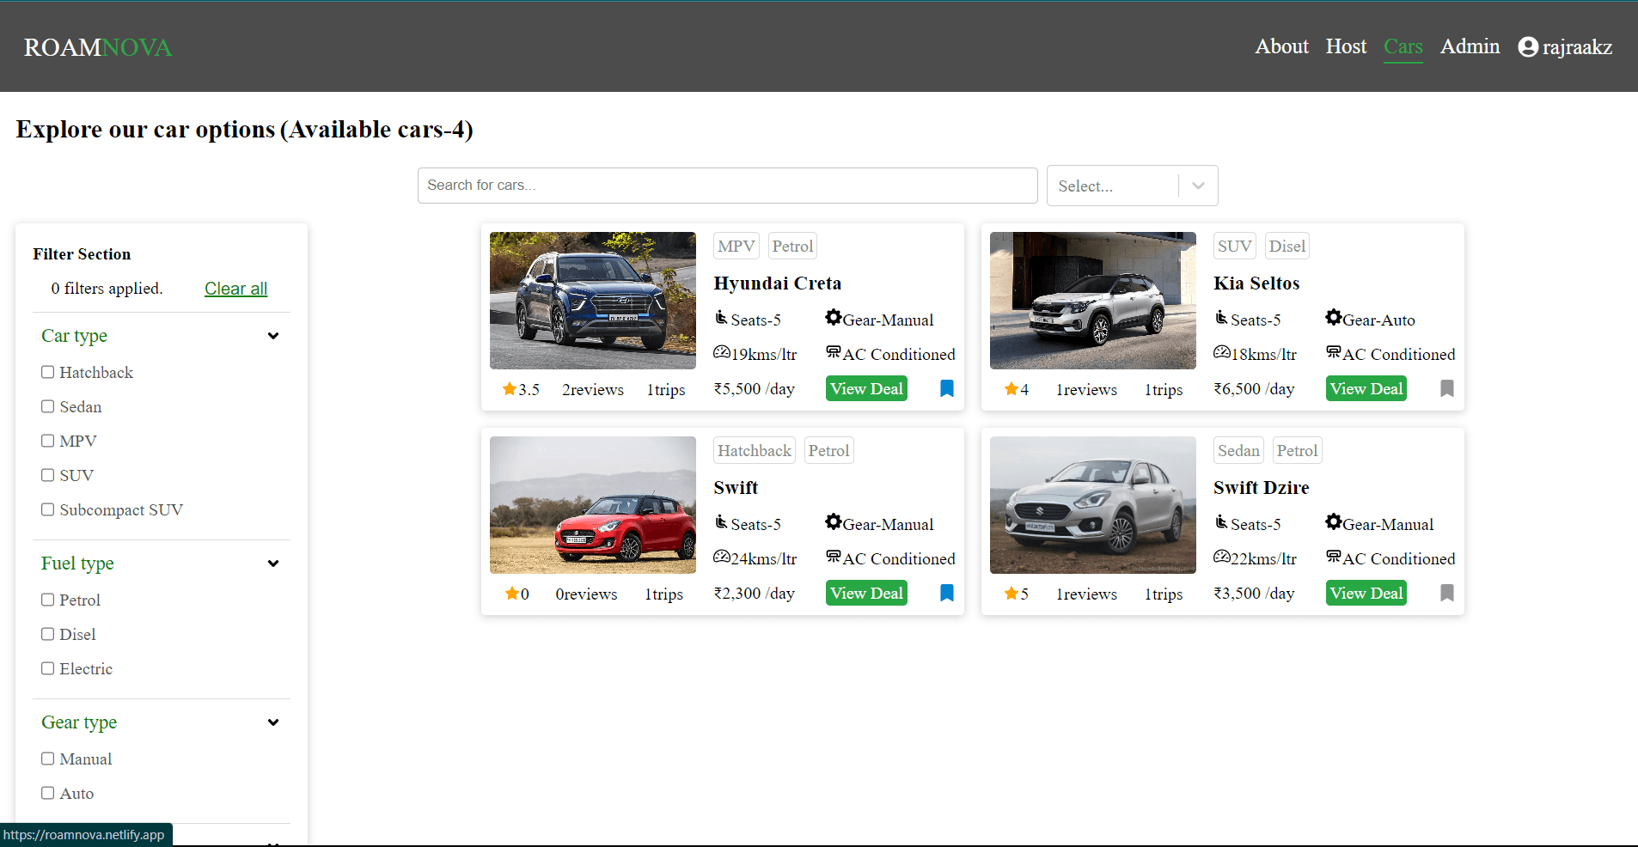Focus the Search for cars field
This screenshot has height=847, width=1638.
(x=727, y=186)
